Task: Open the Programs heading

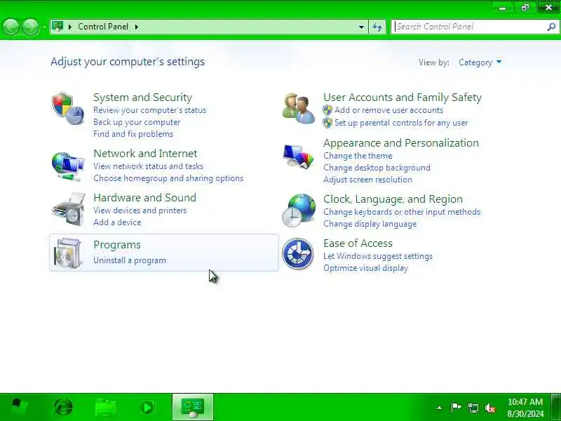Action: pos(117,245)
